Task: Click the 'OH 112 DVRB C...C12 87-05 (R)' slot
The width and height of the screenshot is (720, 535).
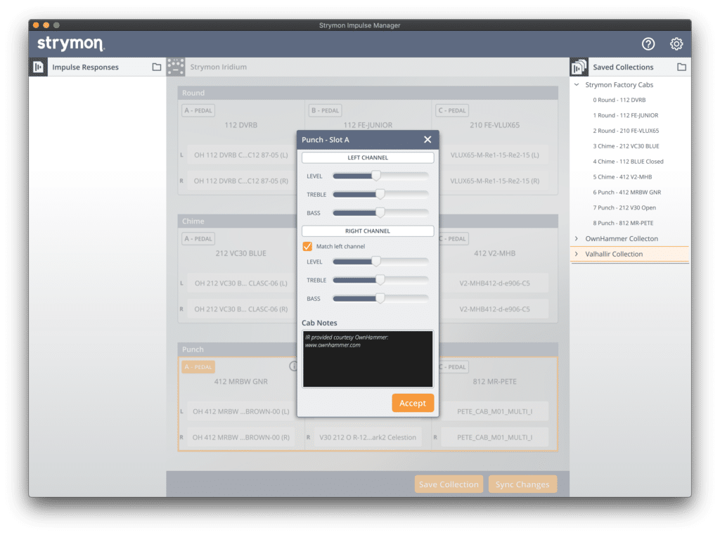Action: coord(241,181)
